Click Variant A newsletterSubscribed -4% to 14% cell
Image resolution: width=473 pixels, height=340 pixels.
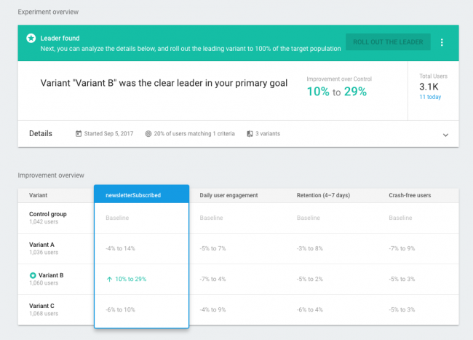[x=121, y=248]
